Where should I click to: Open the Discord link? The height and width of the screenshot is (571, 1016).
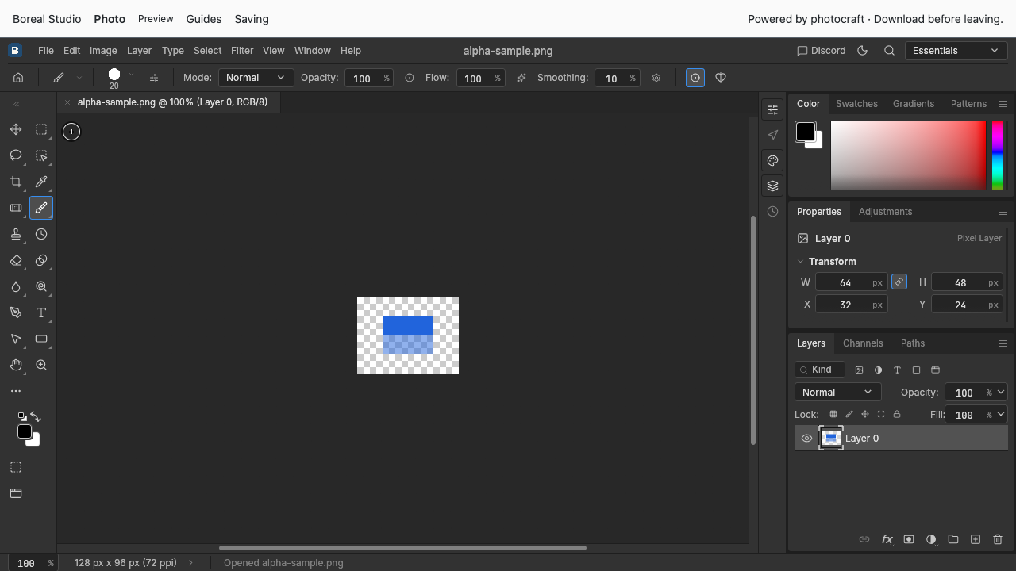(822, 50)
